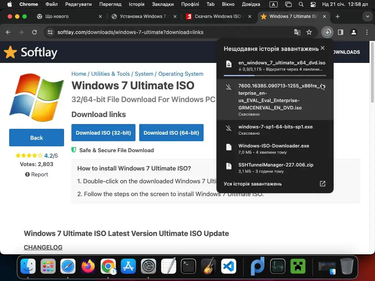Click Уся історія завантажень link
Screen dimensions: 375x281
253,184
